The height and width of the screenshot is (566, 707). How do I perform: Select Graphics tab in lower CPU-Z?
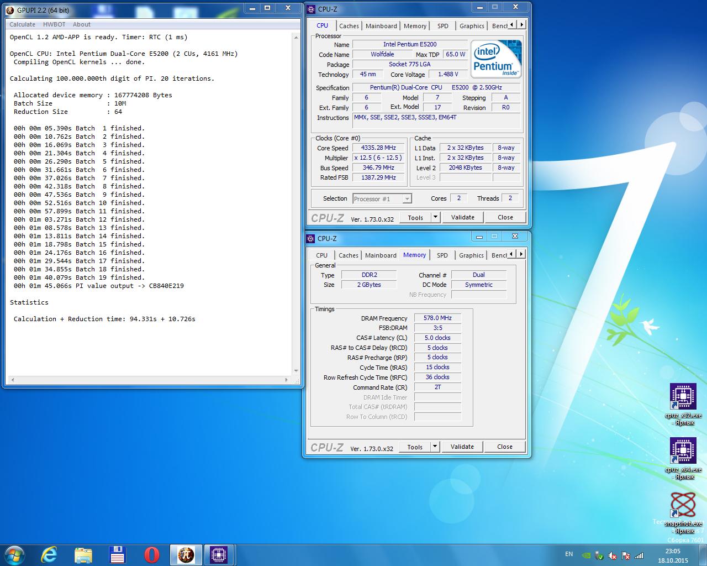[x=471, y=255]
